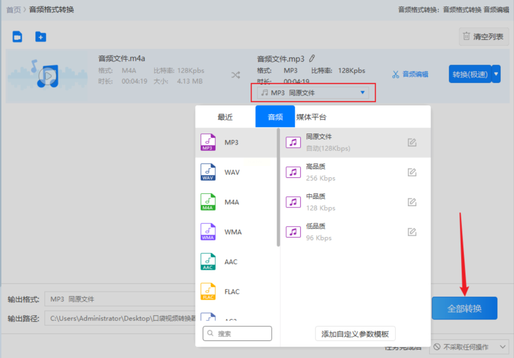Select the WAV format icon

coord(208,172)
